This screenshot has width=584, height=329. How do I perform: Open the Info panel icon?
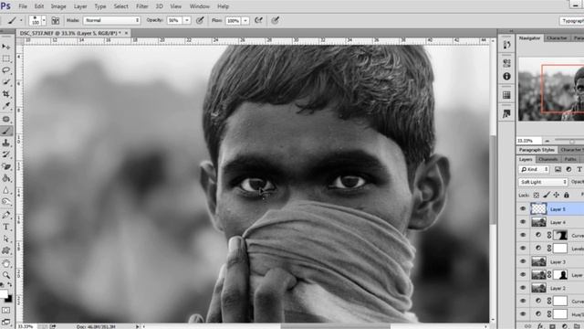tap(506, 77)
